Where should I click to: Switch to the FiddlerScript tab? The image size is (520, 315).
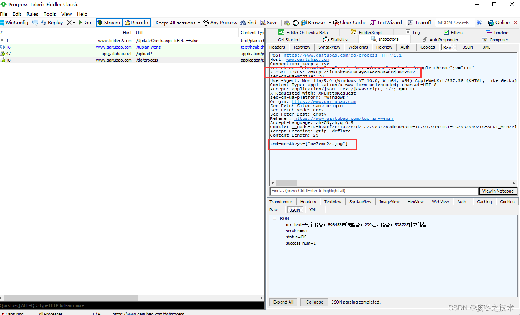pyautogui.click(x=366, y=33)
